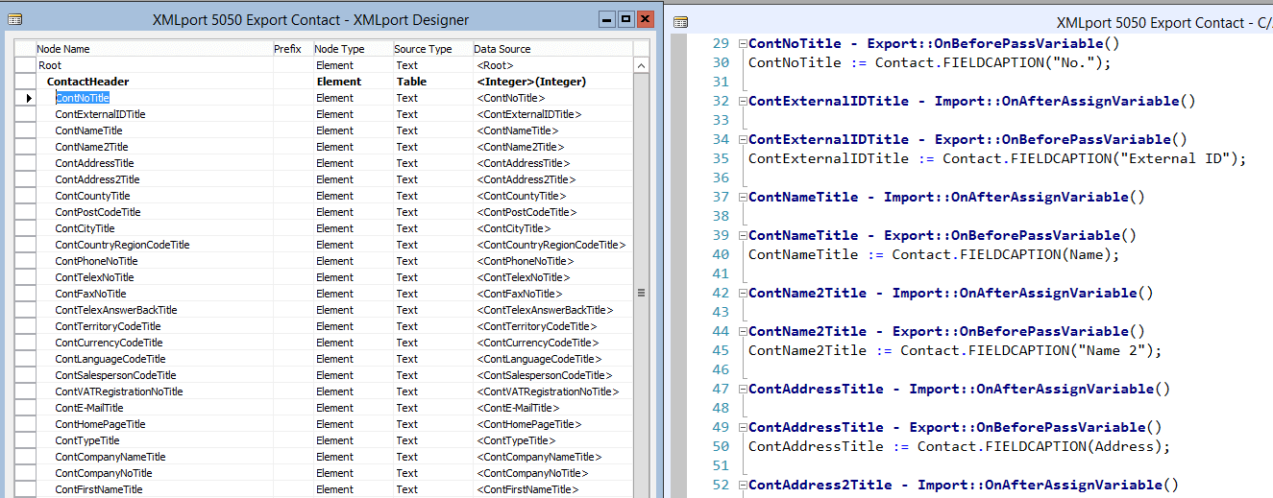Click the <ContCityTitle> data source cell
This screenshot has height=498, width=1273.
552,228
